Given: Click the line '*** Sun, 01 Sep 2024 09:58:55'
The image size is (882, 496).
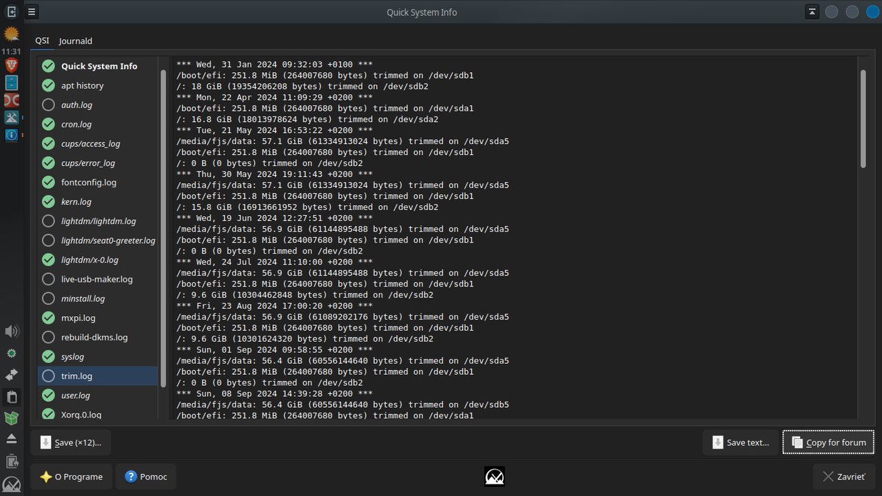Looking at the screenshot, I should click(x=274, y=350).
